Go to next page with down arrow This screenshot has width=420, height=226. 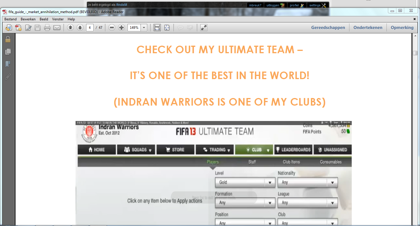(x=80, y=28)
